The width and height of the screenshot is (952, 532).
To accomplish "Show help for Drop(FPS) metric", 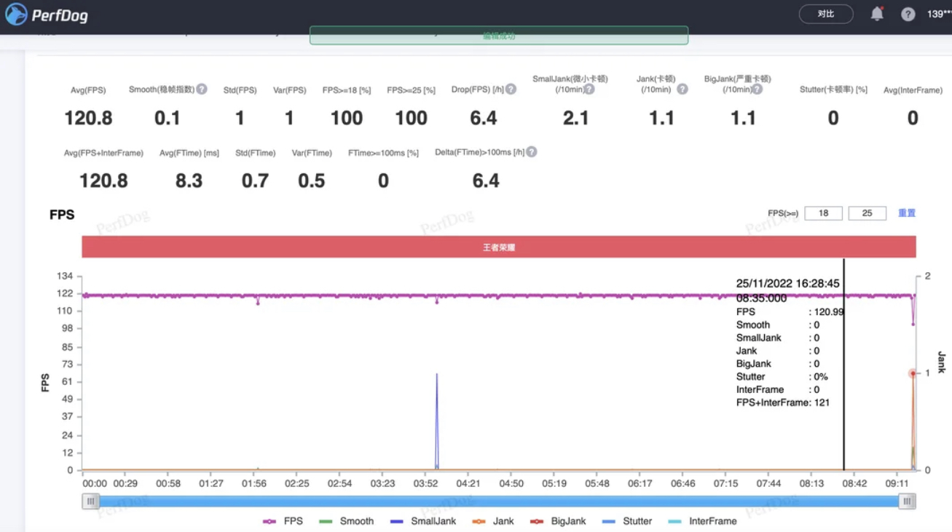I will (511, 89).
